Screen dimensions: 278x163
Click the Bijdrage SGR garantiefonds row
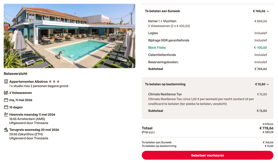169,40
